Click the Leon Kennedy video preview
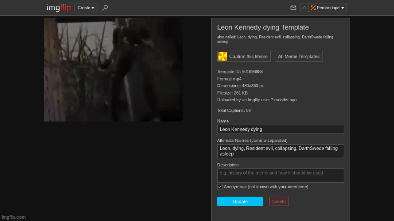Image resolution: width=394 pixels, height=221 pixels. point(113,69)
